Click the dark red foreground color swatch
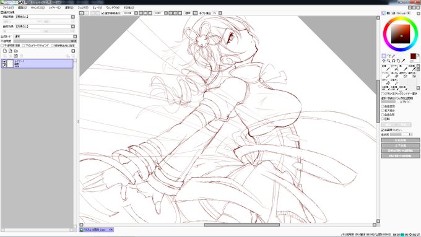This screenshot has width=421, height=237. [413, 56]
